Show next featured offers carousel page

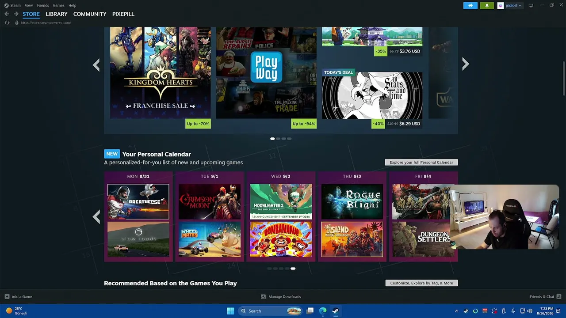[x=465, y=64]
